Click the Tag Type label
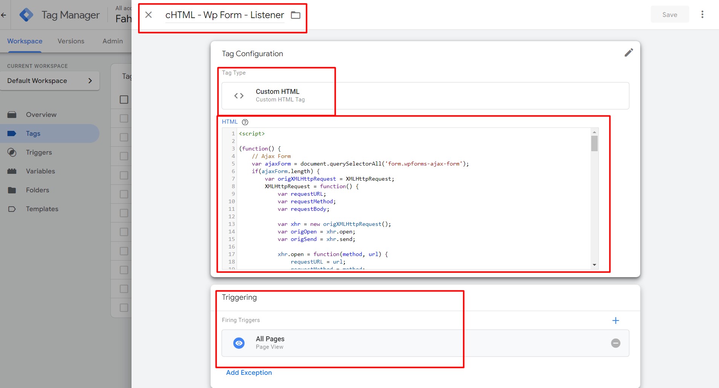719x388 pixels. click(234, 73)
